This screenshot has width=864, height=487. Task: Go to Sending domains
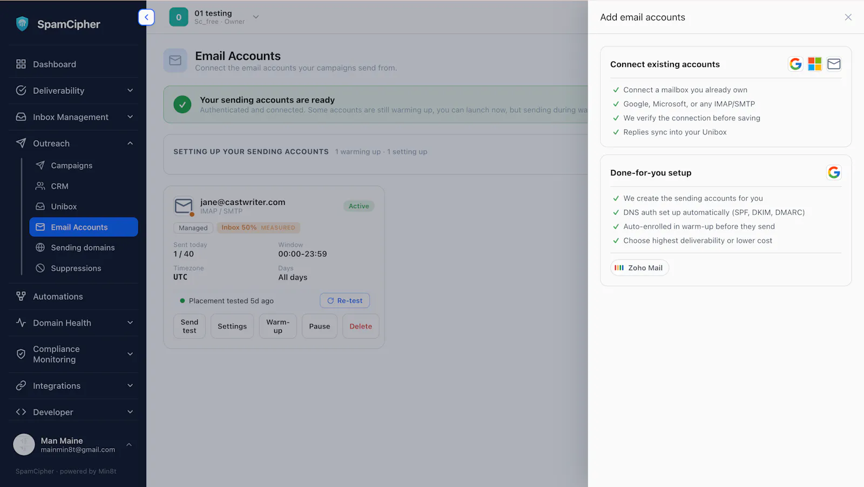click(84, 248)
